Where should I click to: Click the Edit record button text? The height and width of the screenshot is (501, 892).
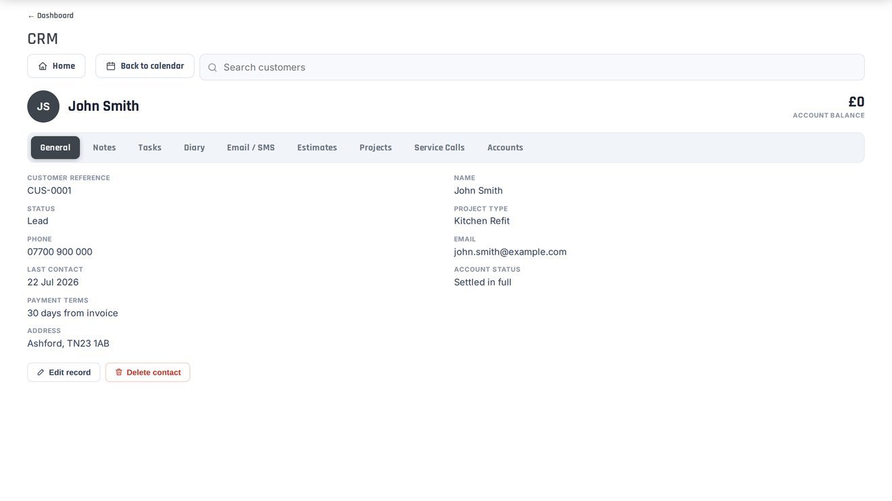[x=70, y=373]
